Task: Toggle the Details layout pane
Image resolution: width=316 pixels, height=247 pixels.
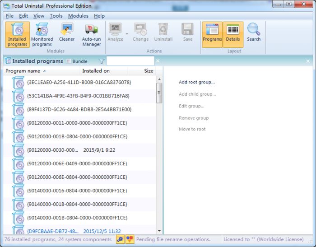Action: [233, 35]
